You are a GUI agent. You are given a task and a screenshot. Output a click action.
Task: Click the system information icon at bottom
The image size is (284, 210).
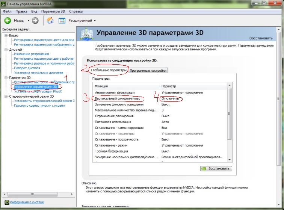[x=7, y=202]
